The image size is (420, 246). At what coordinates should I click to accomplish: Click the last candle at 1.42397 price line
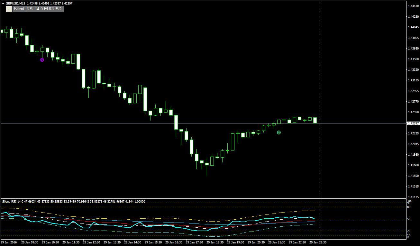coord(315,120)
